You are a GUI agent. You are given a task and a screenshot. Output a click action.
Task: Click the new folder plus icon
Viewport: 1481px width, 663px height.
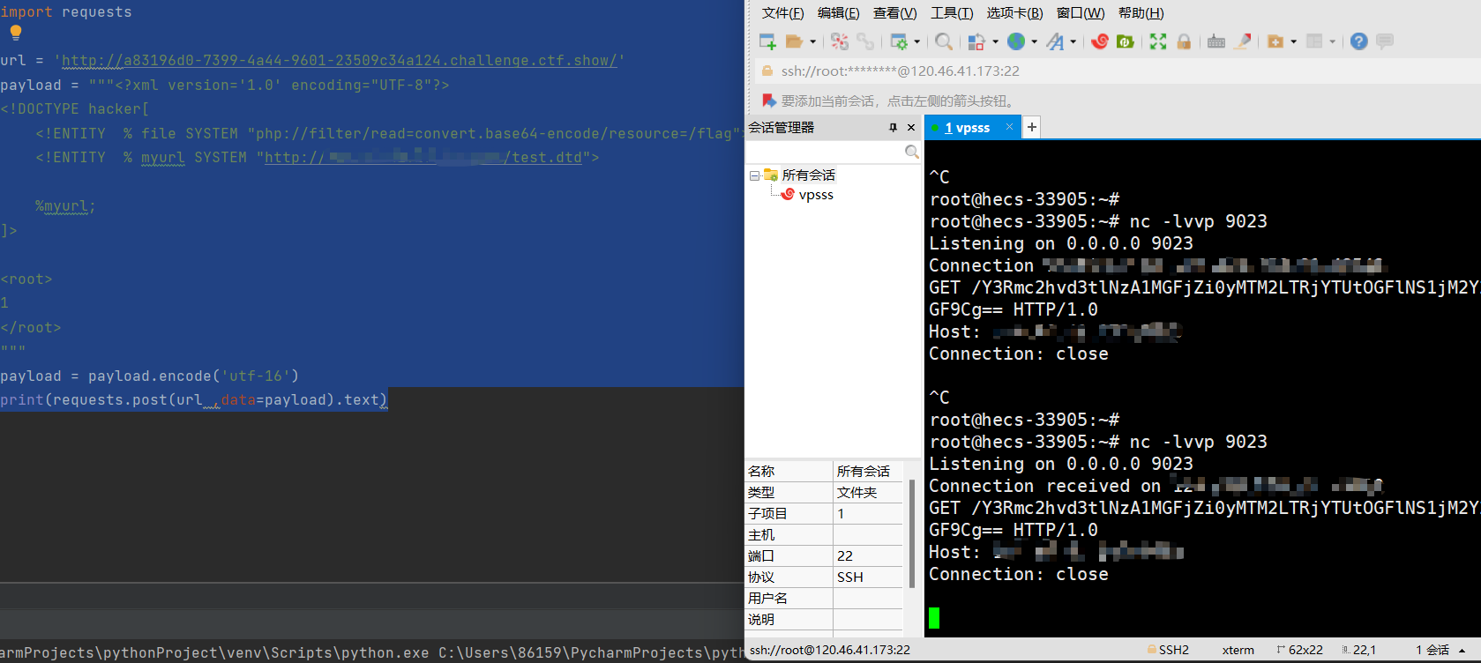coord(1275,41)
